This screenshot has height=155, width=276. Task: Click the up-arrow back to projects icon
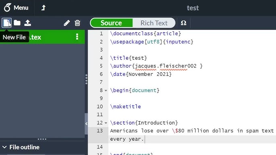point(43,8)
